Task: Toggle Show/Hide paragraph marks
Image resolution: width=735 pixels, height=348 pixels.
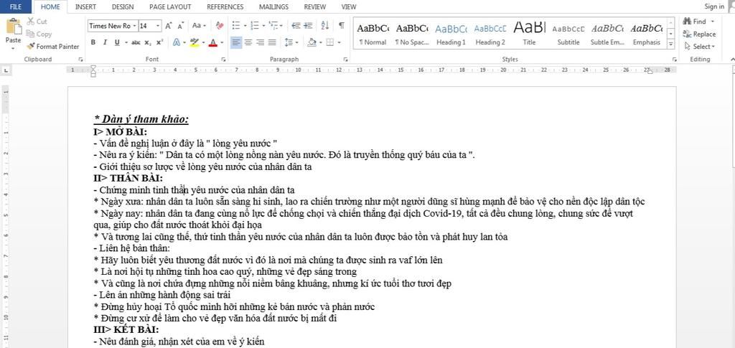Action: pos(342,25)
